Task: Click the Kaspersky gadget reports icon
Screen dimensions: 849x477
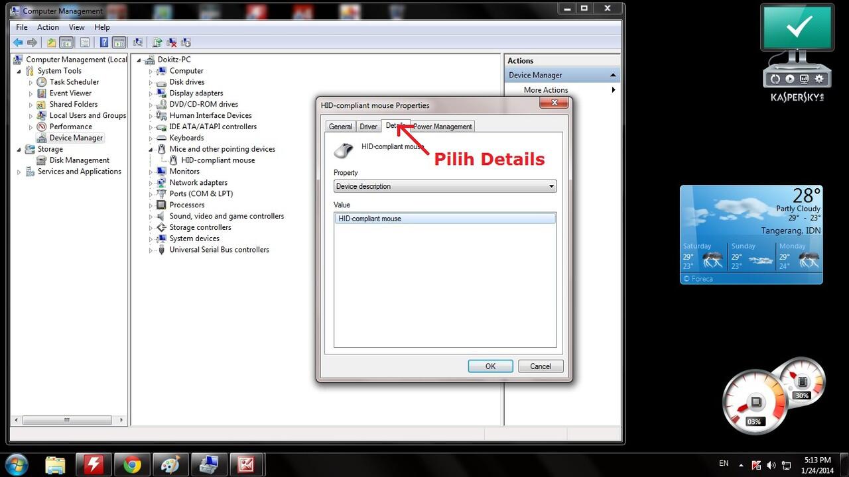Action: click(x=805, y=79)
